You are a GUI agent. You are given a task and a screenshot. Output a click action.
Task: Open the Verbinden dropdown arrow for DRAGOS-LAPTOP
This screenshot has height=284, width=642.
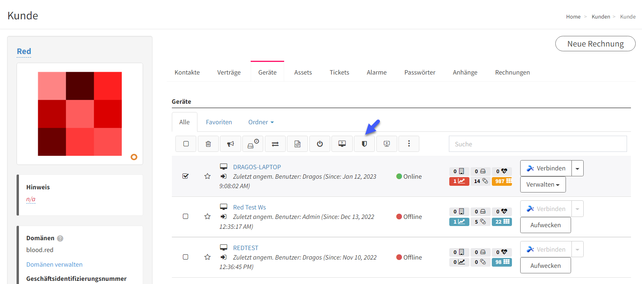point(577,168)
